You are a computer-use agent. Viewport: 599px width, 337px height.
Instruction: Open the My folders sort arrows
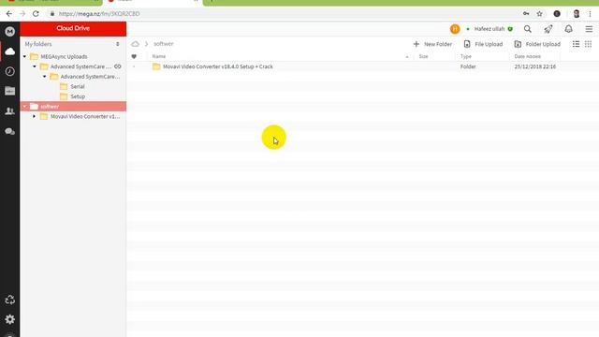pos(118,44)
